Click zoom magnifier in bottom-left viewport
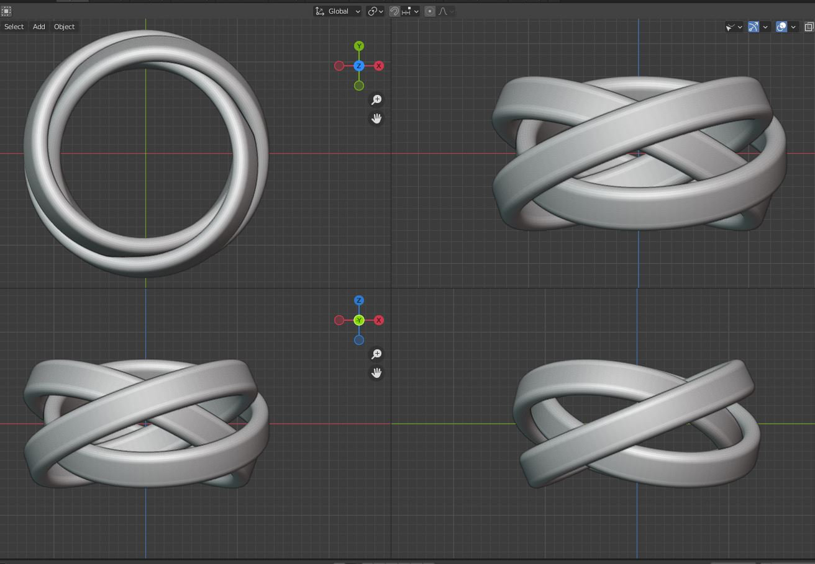Screen dimensions: 815x564 376,354
